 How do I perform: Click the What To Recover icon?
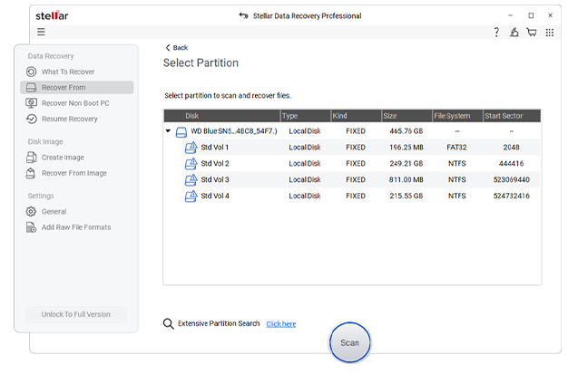coord(32,72)
